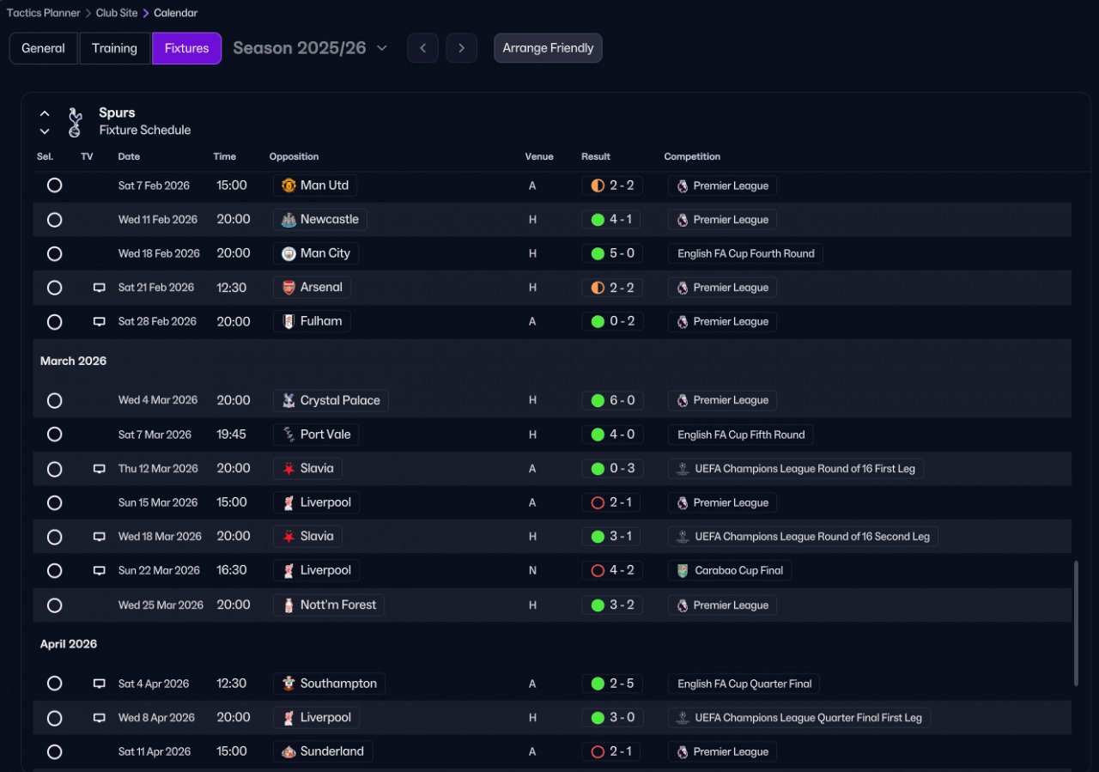Sort by the Competition column header
The image size is (1099, 772).
(x=692, y=156)
